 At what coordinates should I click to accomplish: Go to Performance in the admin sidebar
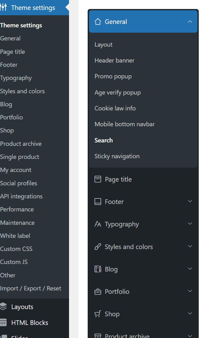pyautogui.click(x=17, y=210)
